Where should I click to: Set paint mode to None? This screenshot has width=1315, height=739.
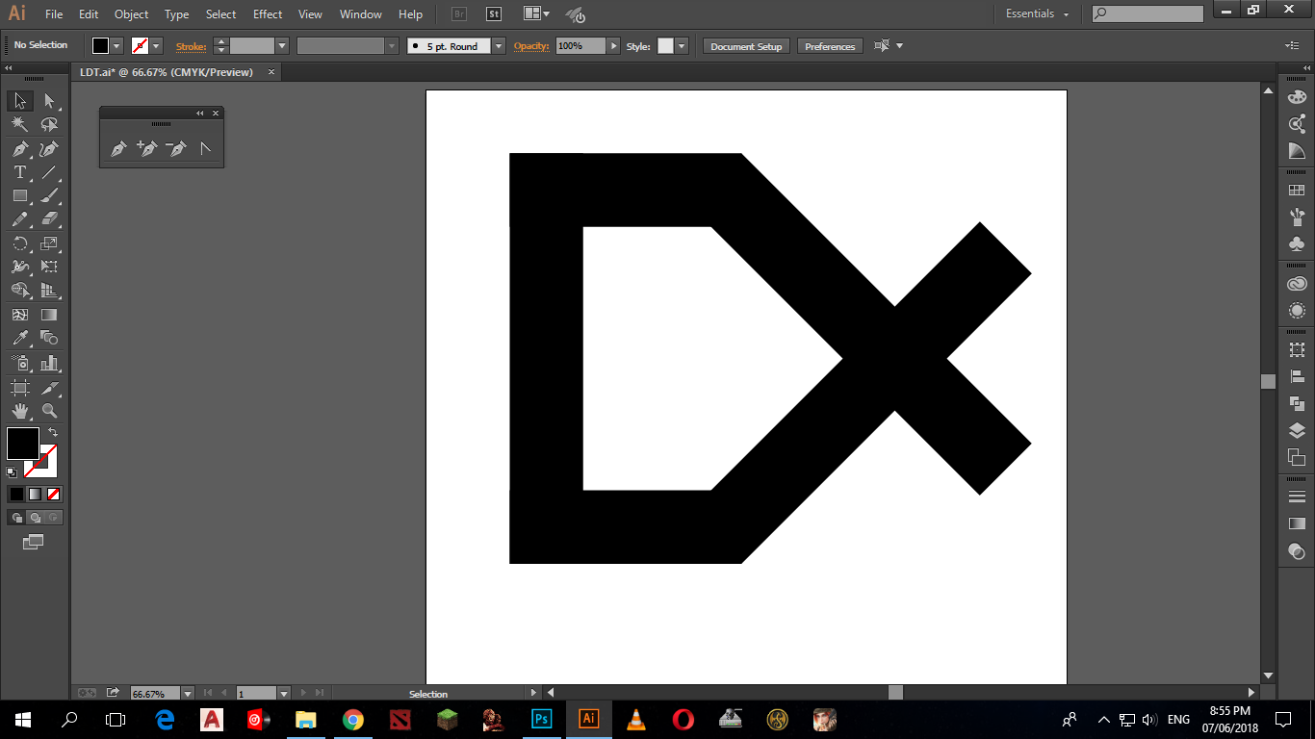[x=54, y=495]
